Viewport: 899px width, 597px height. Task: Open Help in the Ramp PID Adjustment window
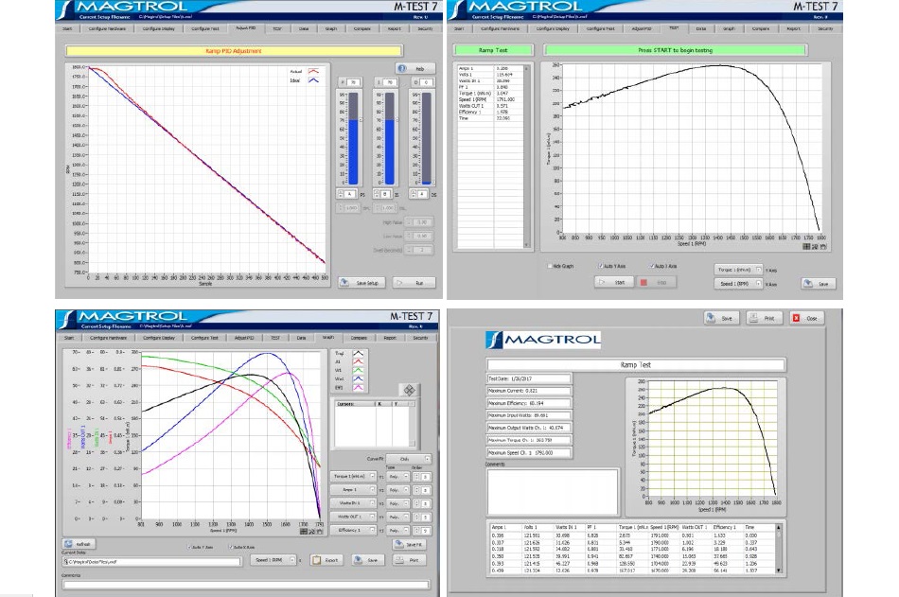pyautogui.click(x=415, y=68)
